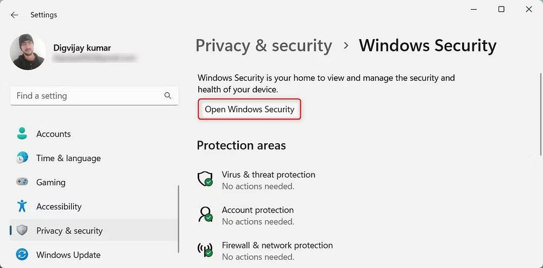Click the Time & language globe icon

tap(22, 158)
